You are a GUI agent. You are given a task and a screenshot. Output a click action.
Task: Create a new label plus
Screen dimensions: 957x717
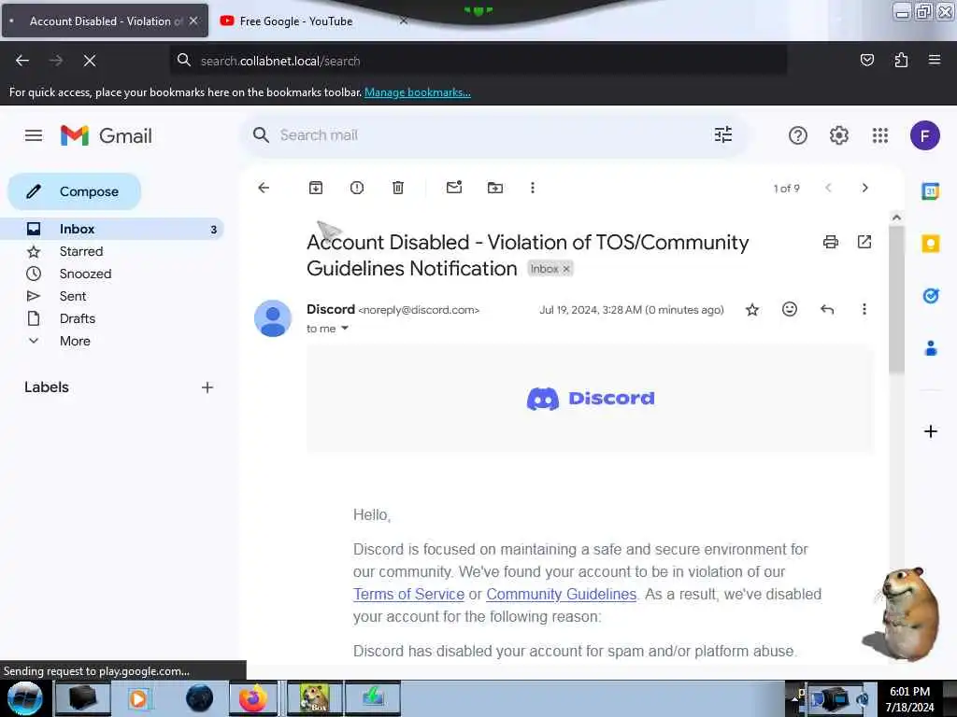207,387
